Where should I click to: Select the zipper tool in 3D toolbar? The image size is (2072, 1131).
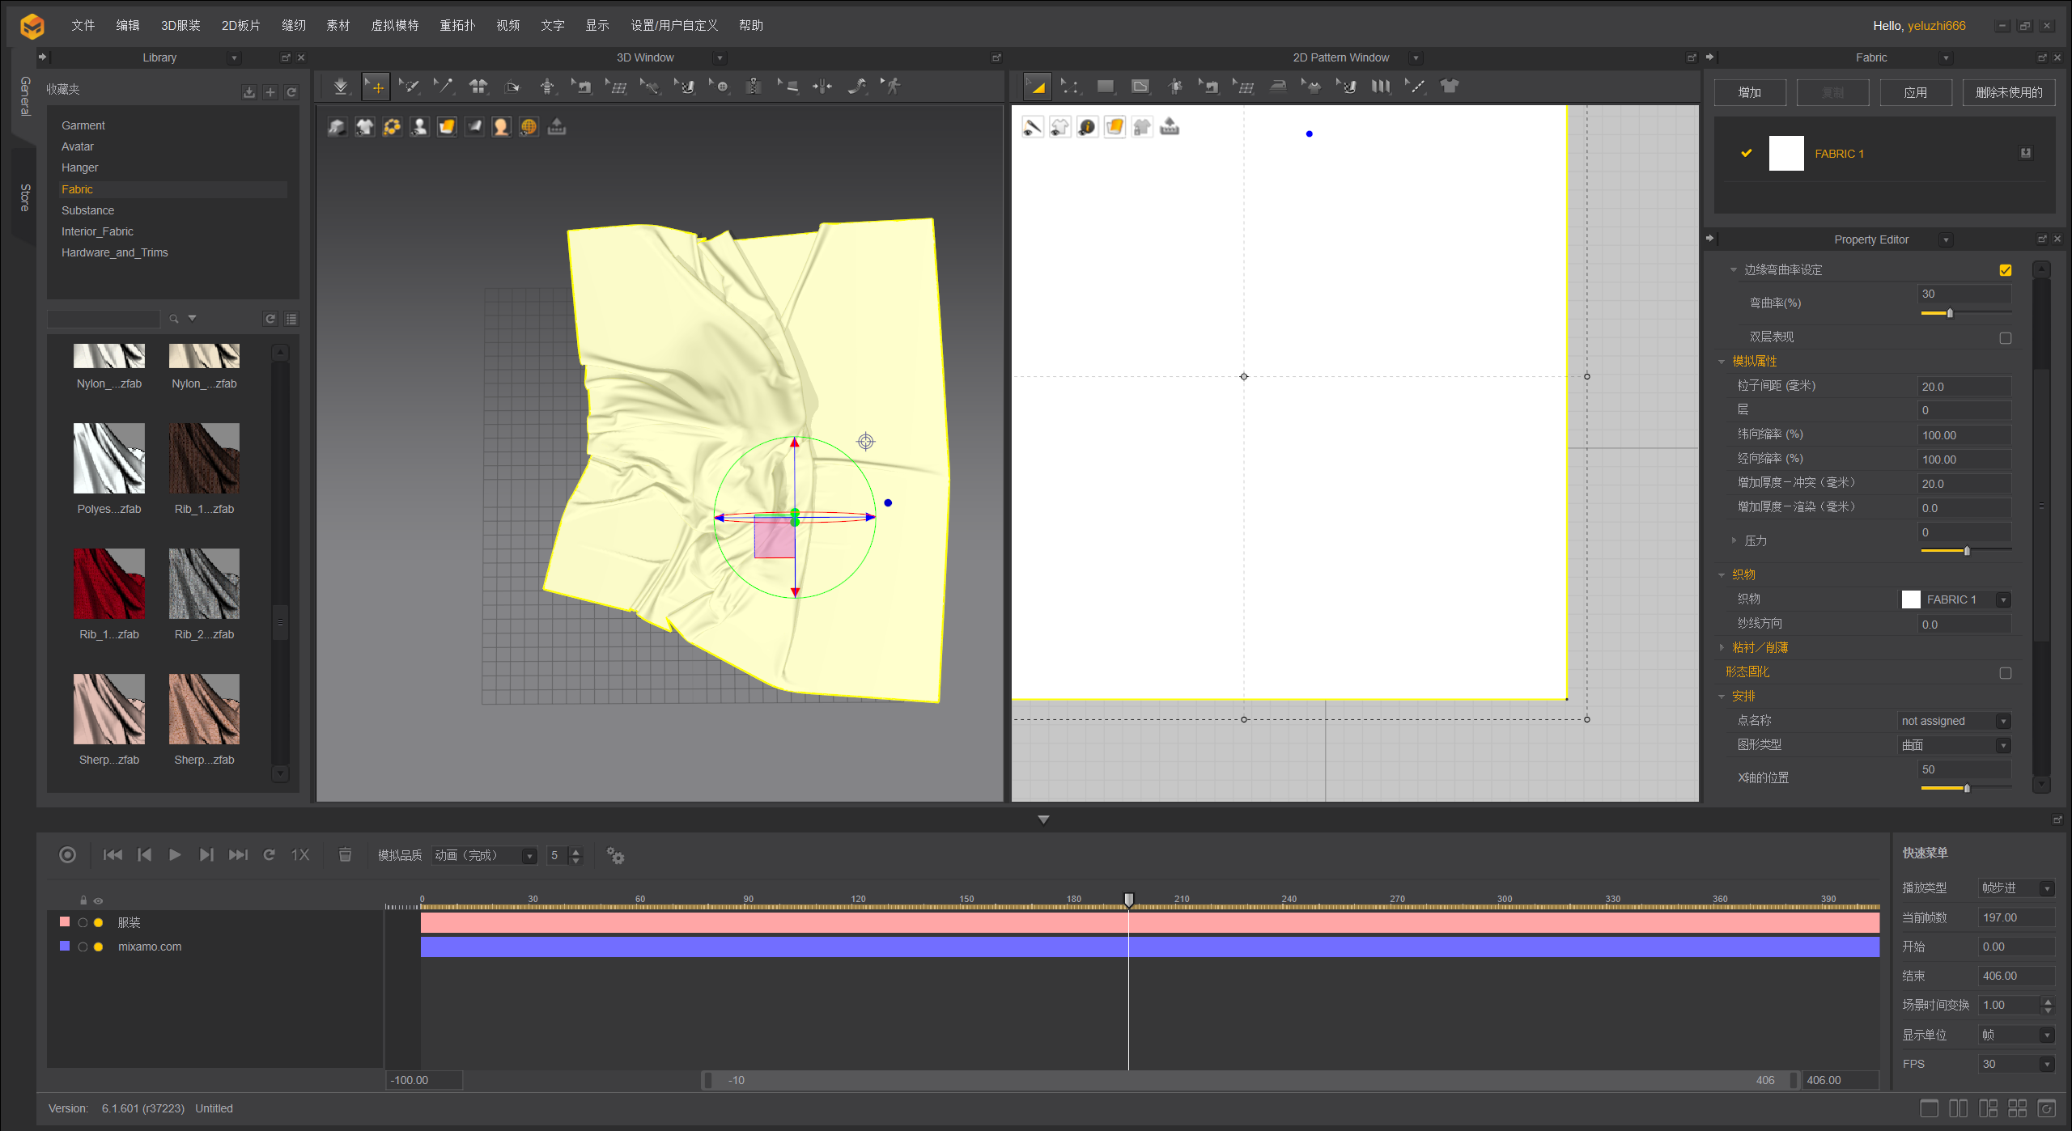pyautogui.click(x=754, y=87)
